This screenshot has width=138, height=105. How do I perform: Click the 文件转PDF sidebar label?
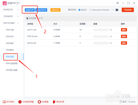pos(8,16)
